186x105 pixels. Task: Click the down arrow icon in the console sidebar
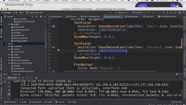(x=9, y=86)
